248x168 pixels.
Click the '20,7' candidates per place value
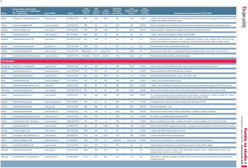(106, 157)
